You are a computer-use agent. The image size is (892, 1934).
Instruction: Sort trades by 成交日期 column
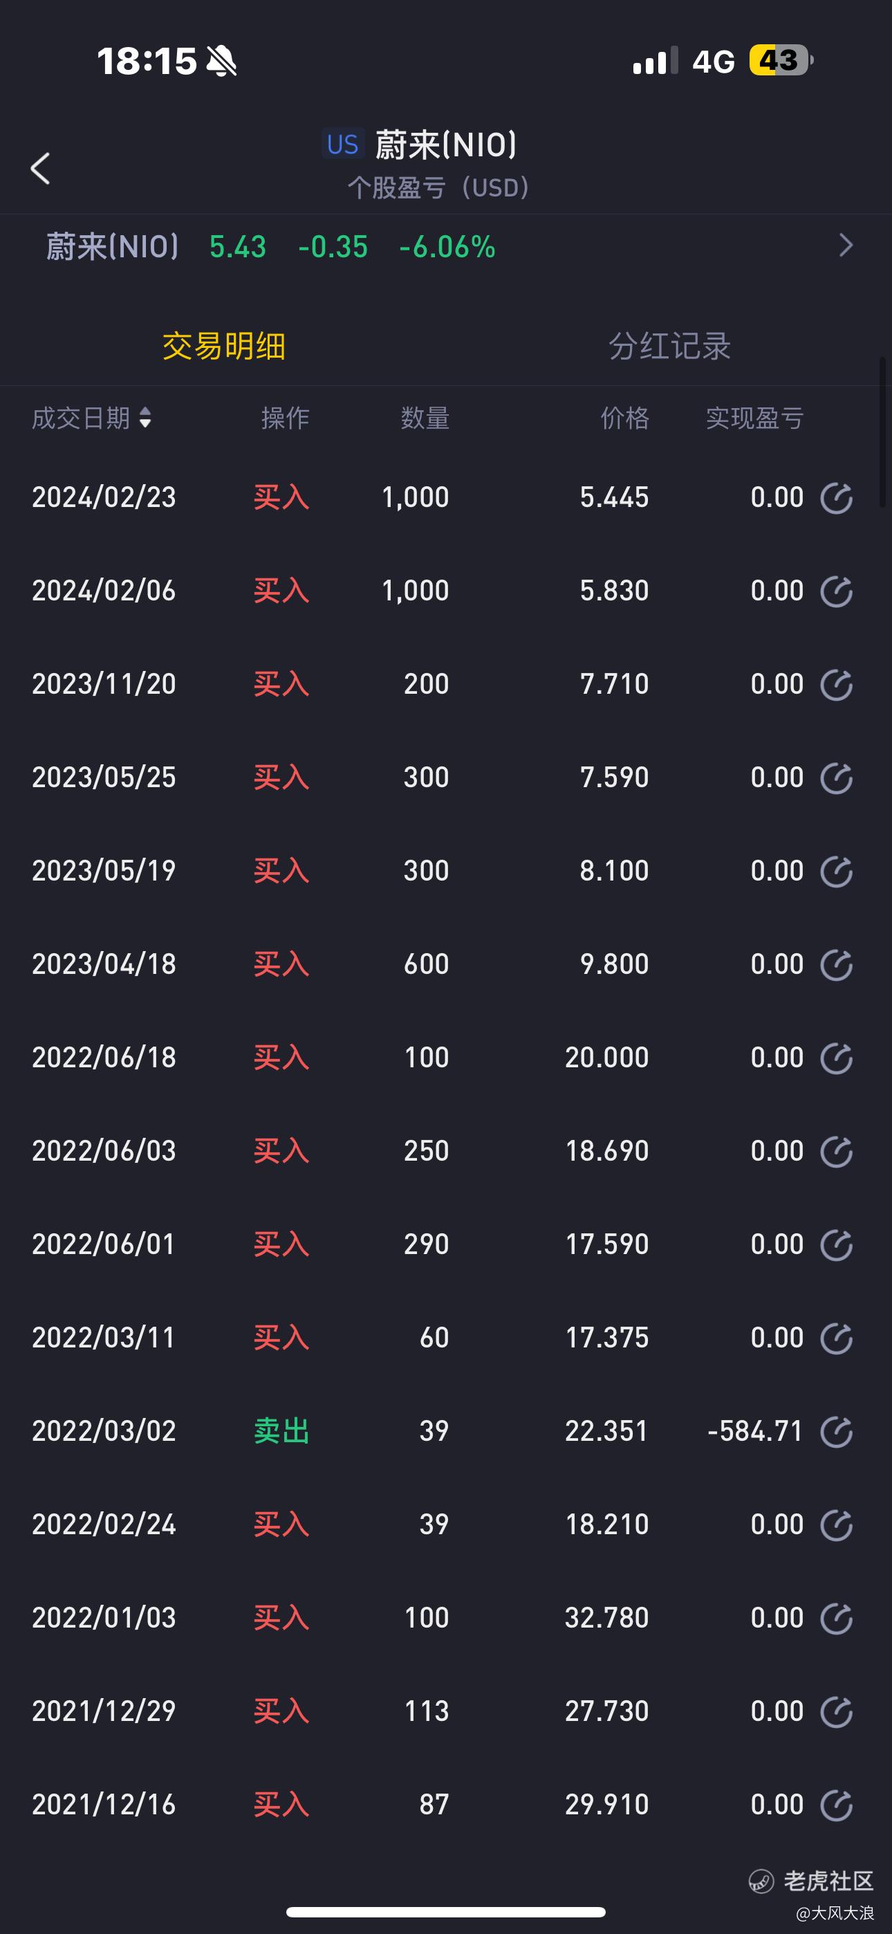click(91, 418)
